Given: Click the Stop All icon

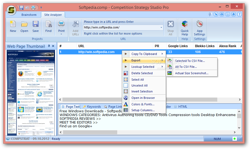Looking at the screenshot, I should tap(170, 24).
